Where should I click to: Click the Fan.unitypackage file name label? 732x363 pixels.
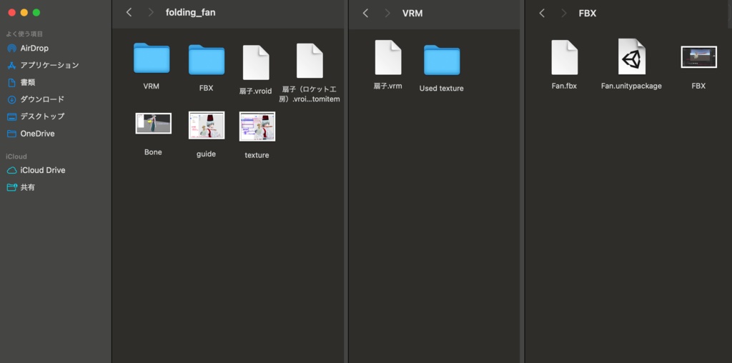[x=631, y=86]
